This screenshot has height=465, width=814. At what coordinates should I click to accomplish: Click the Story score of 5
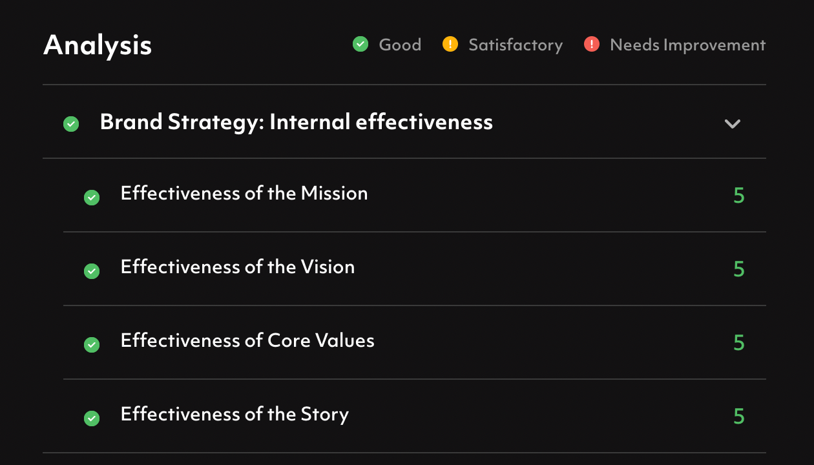pos(739,416)
